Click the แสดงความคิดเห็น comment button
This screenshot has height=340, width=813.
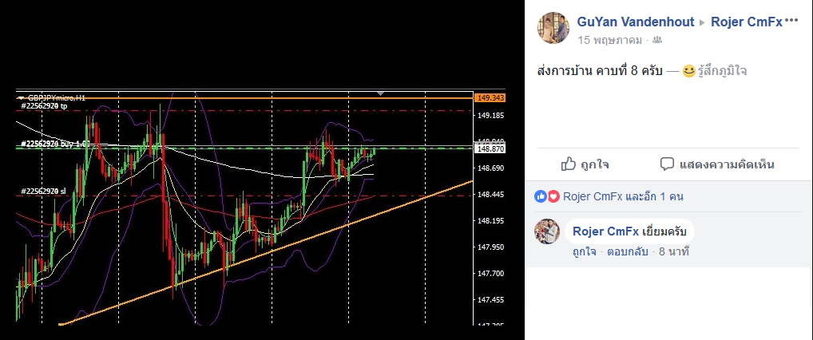tap(717, 165)
